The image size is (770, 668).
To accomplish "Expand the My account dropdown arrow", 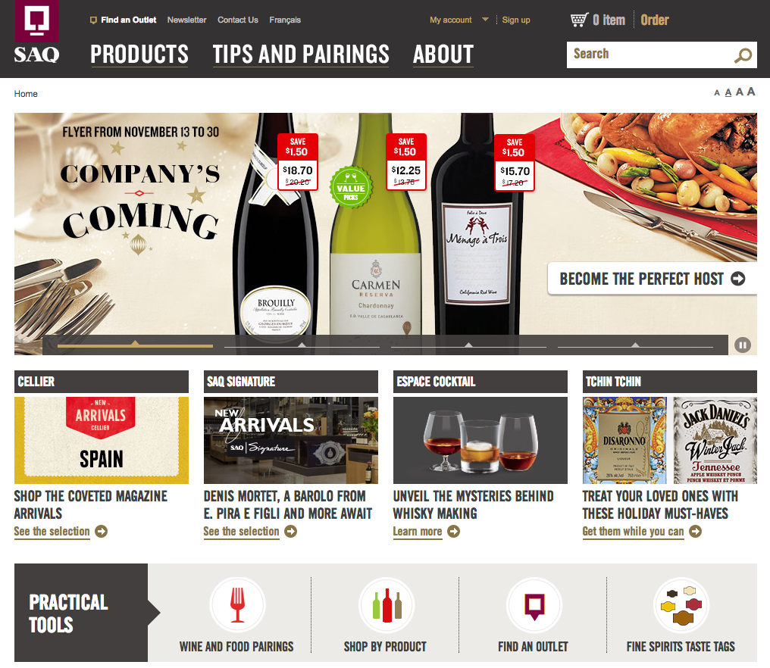I will pyautogui.click(x=485, y=20).
